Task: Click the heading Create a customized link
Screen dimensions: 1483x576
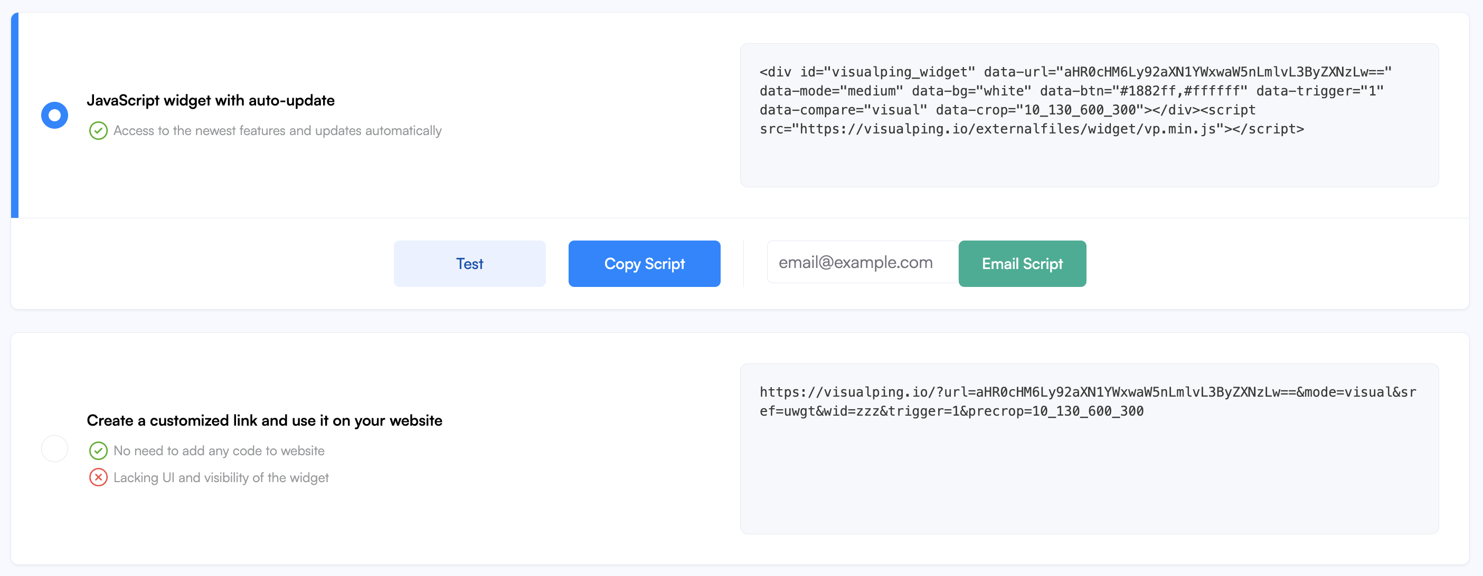Action: click(265, 420)
